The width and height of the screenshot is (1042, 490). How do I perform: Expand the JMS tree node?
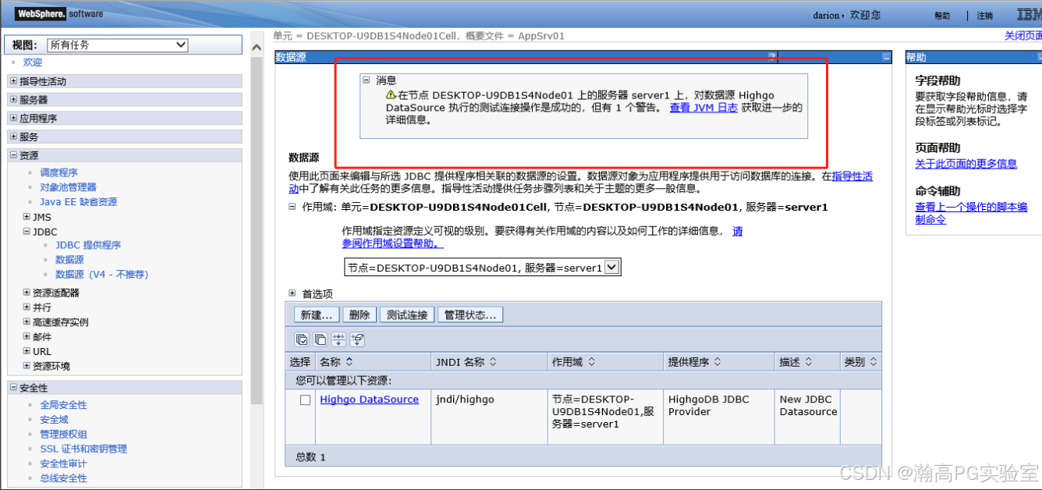(27, 217)
